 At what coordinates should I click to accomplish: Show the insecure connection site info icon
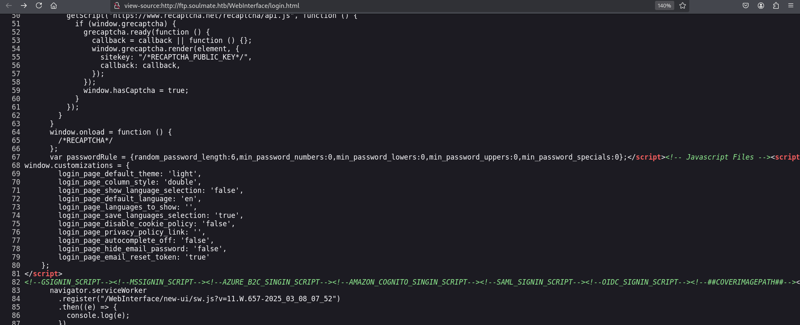coord(117,6)
